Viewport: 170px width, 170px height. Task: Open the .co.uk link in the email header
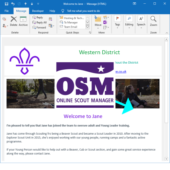pos(121,71)
